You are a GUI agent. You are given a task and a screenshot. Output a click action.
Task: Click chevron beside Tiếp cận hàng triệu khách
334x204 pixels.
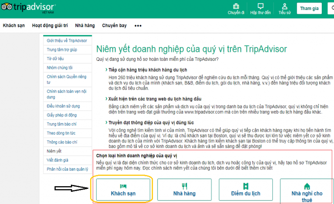106,70
